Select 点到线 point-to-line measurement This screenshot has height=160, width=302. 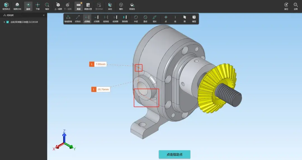tap(87, 19)
